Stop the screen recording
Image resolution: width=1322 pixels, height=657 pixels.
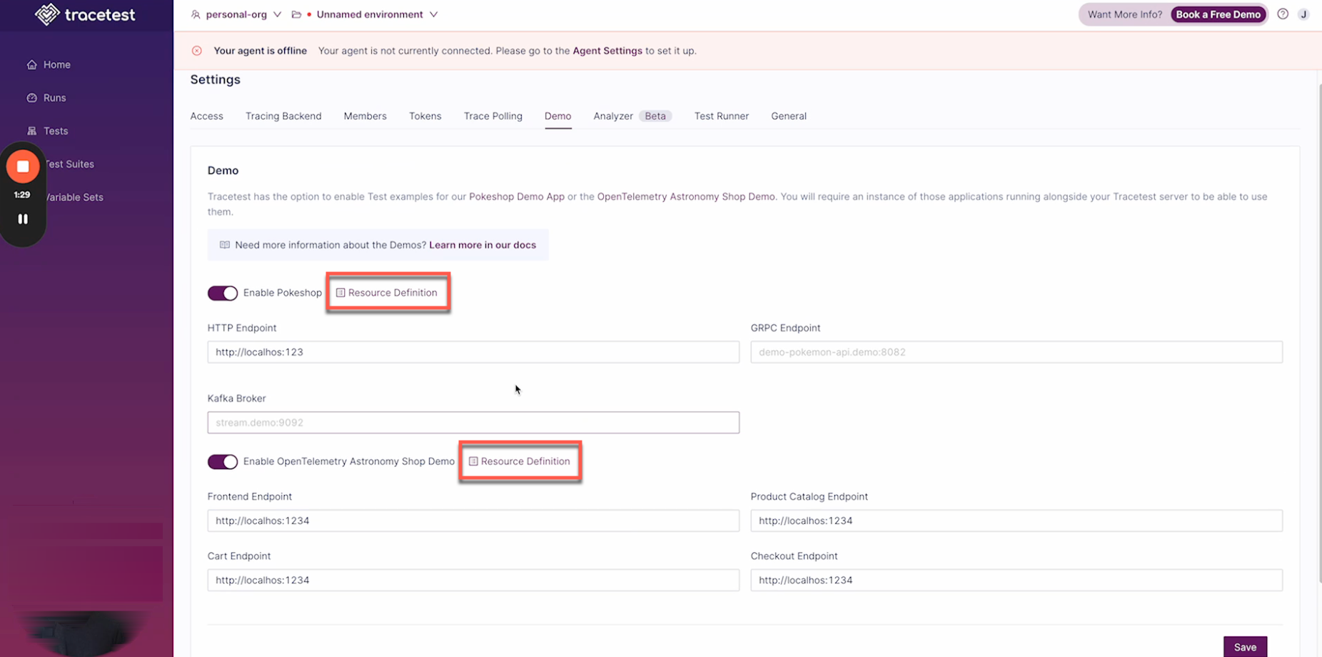tap(23, 166)
